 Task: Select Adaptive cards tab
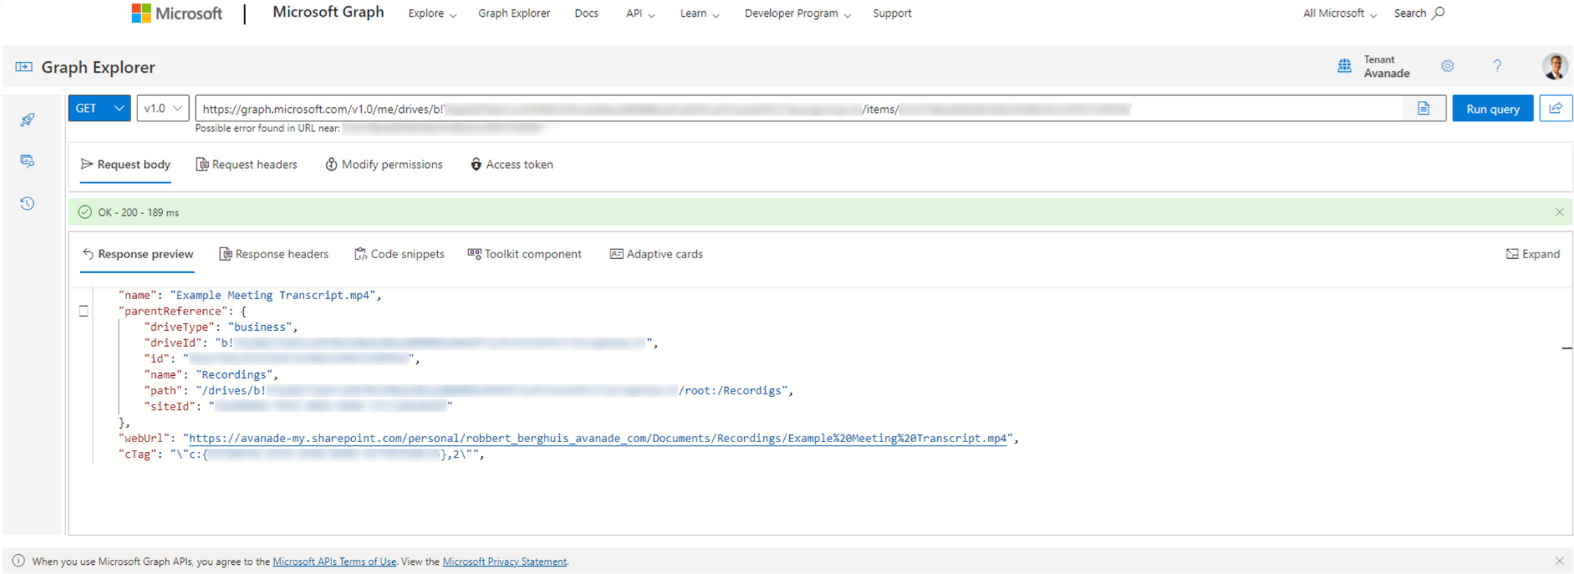pyautogui.click(x=656, y=254)
